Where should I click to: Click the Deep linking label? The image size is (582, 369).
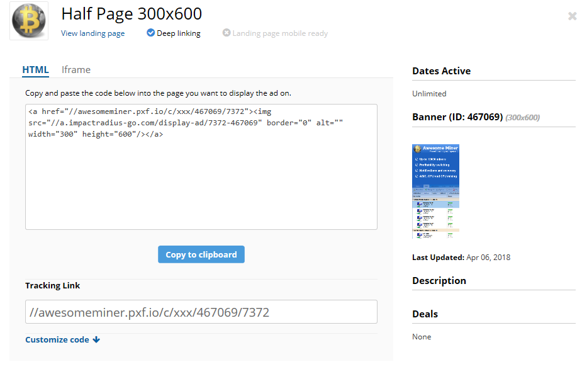[179, 33]
